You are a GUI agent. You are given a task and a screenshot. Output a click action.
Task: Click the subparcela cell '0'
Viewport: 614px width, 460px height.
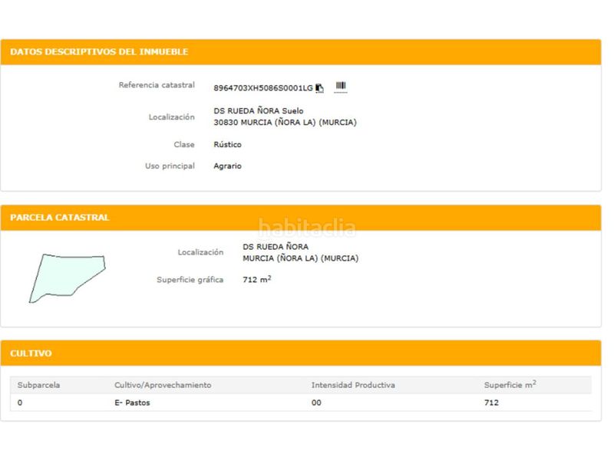(x=20, y=402)
